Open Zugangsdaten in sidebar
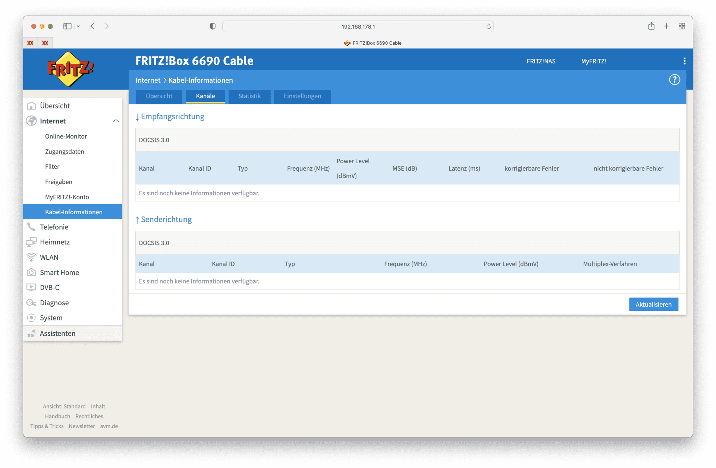Image resolution: width=716 pixels, height=468 pixels. click(x=65, y=152)
